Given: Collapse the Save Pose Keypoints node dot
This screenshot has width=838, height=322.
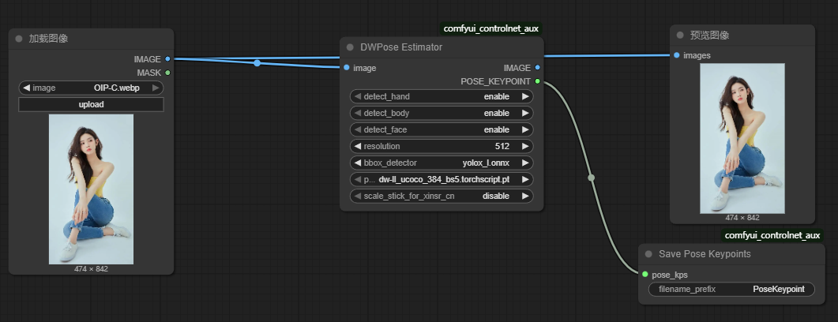Looking at the screenshot, I should (648, 254).
